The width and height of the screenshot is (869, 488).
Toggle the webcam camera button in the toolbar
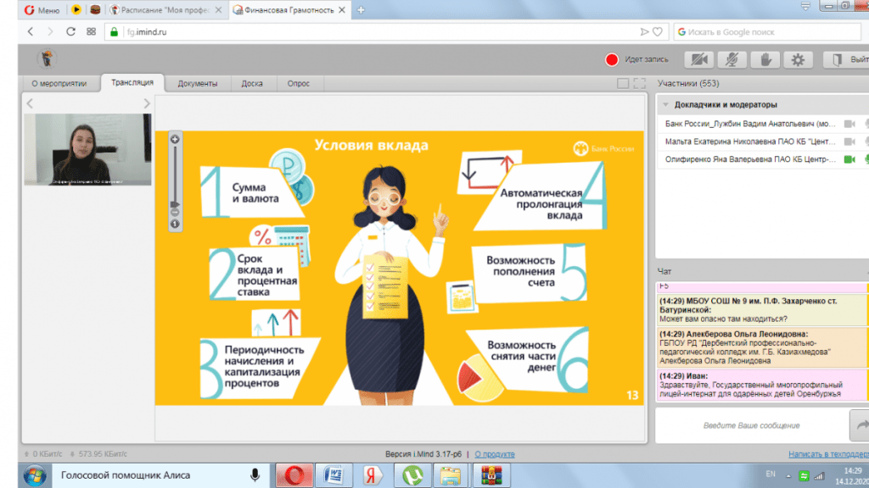point(699,60)
